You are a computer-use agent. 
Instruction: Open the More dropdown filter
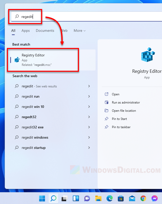coord(80,30)
